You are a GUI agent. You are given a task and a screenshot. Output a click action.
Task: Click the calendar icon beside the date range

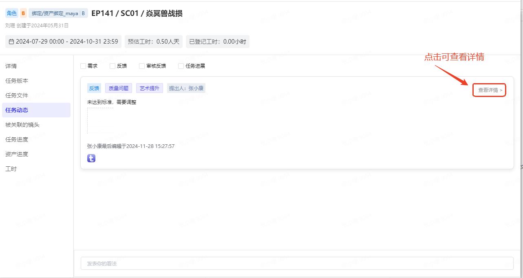11,42
